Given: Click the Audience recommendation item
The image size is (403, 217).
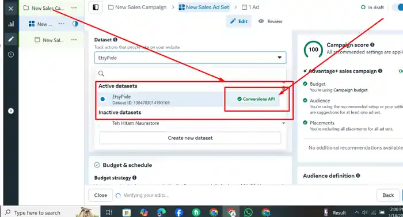Looking at the screenshot, I should [x=352, y=106].
